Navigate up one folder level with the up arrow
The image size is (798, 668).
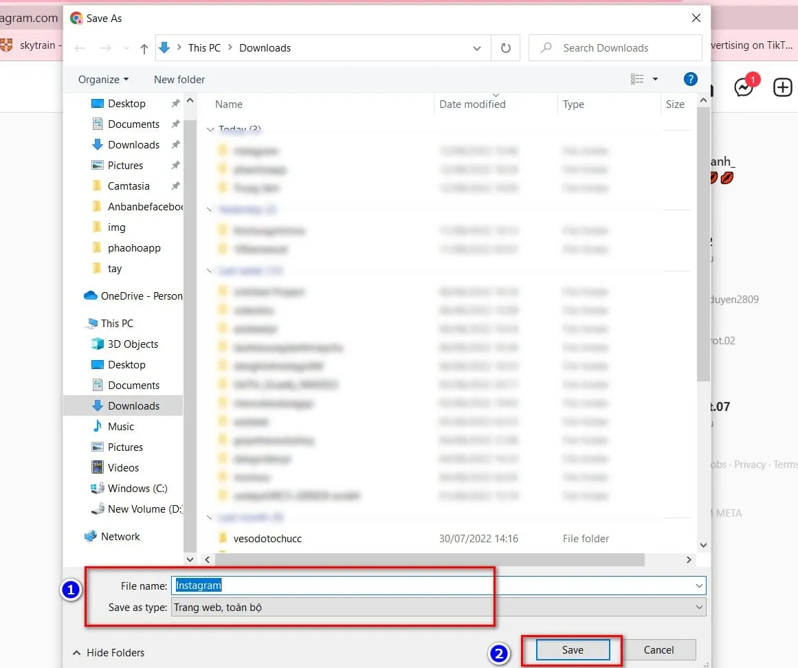143,47
